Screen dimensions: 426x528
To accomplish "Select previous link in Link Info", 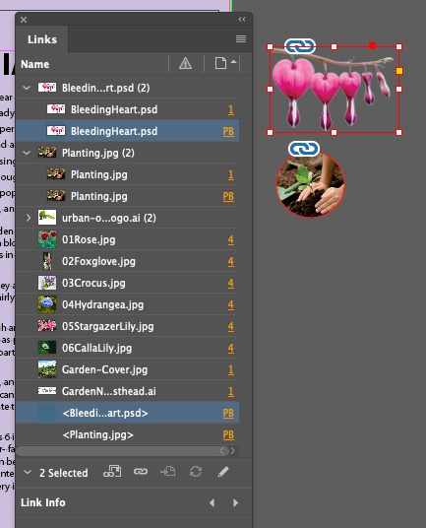I will [x=212, y=502].
